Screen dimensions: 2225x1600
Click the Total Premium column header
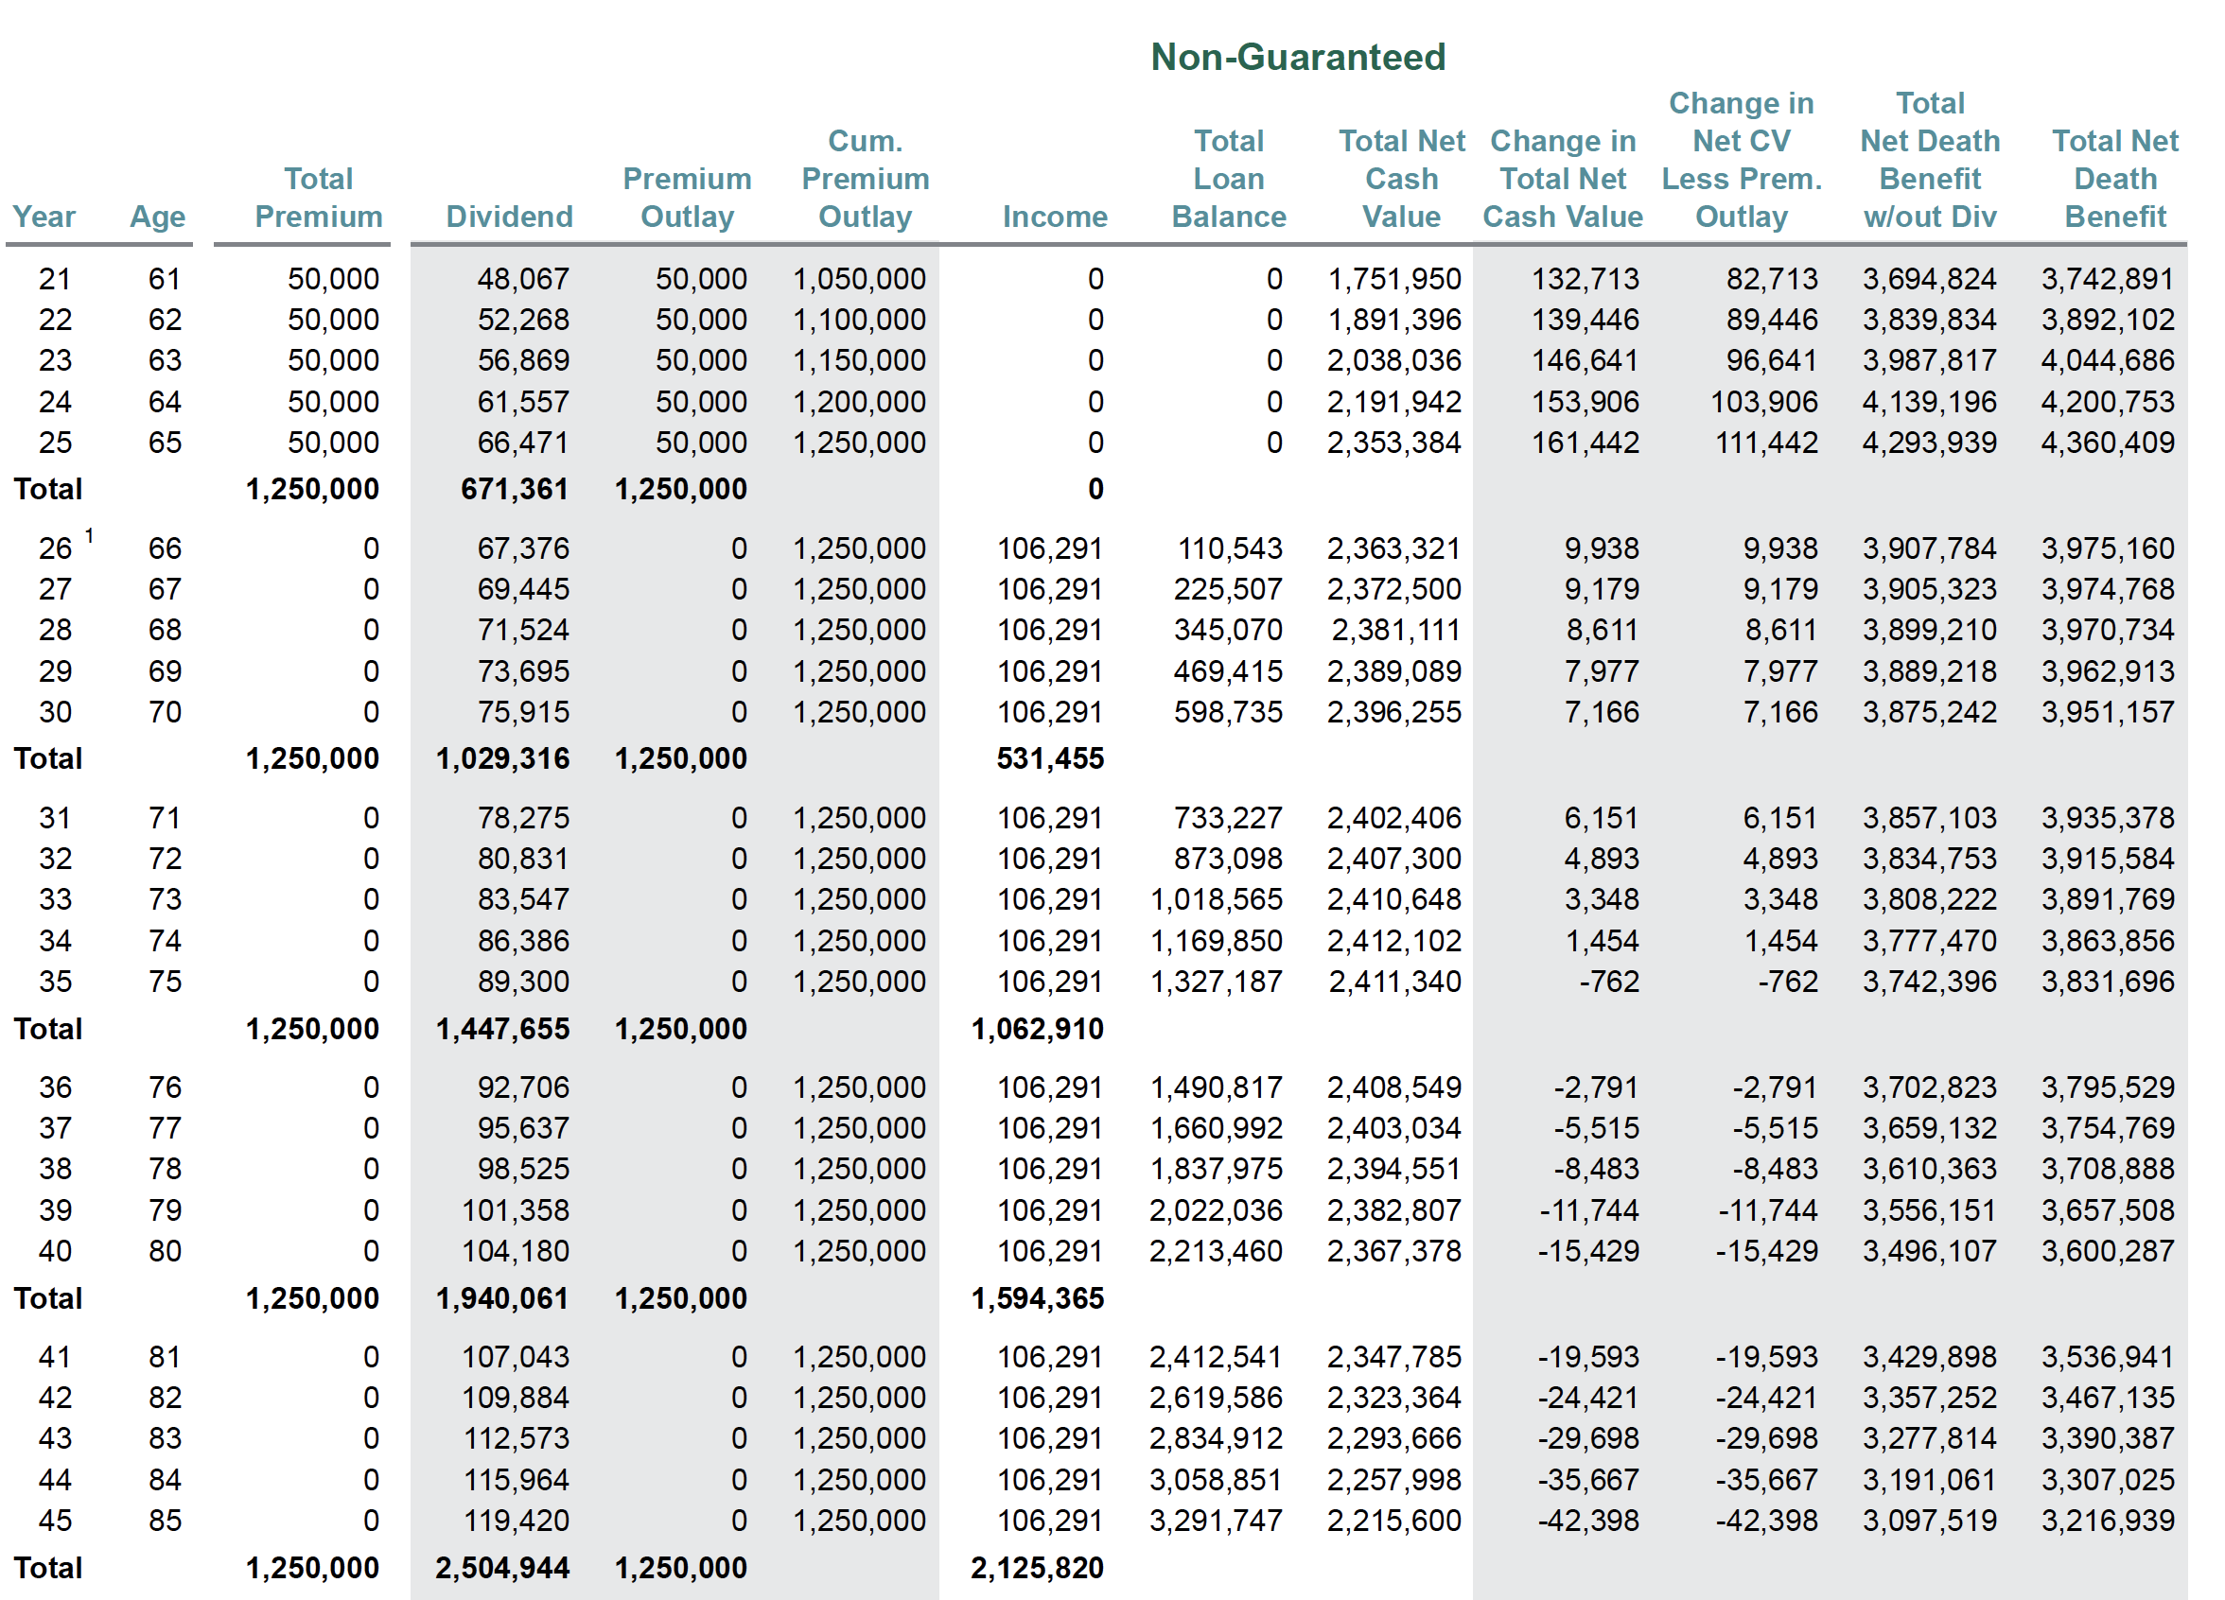(318, 197)
